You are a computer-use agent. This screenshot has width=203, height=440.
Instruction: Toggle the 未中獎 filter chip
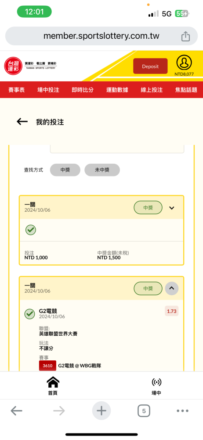tap(102, 170)
